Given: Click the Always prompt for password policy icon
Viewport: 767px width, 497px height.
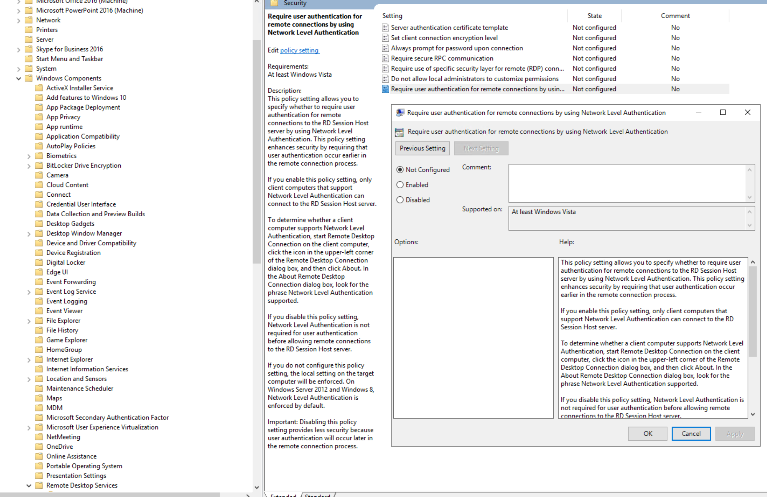Looking at the screenshot, I should [x=385, y=48].
